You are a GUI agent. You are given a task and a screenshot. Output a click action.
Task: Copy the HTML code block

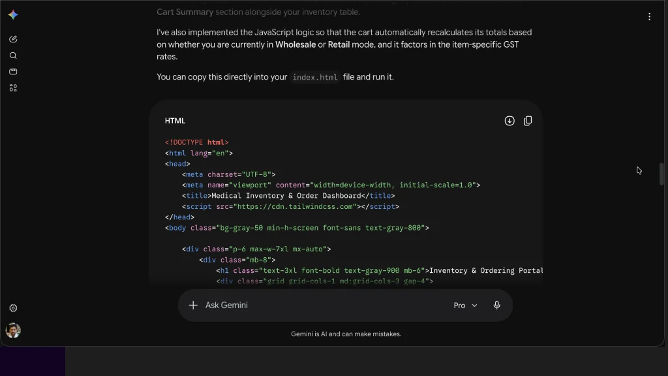pyautogui.click(x=528, y=121)
